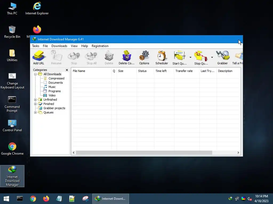Open the View menu
The height and width of the screenshot is (204, 273).
point(74,46)
